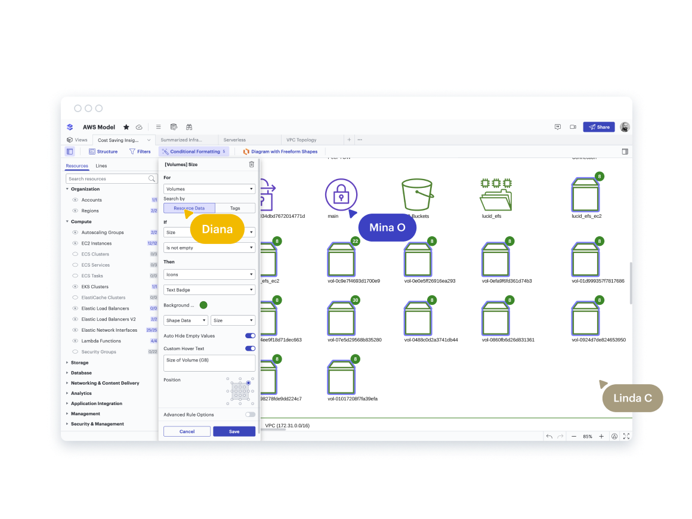Open the Volumes dropdown under For
This screenshot has width=692, height=519.
pos(209,188)
